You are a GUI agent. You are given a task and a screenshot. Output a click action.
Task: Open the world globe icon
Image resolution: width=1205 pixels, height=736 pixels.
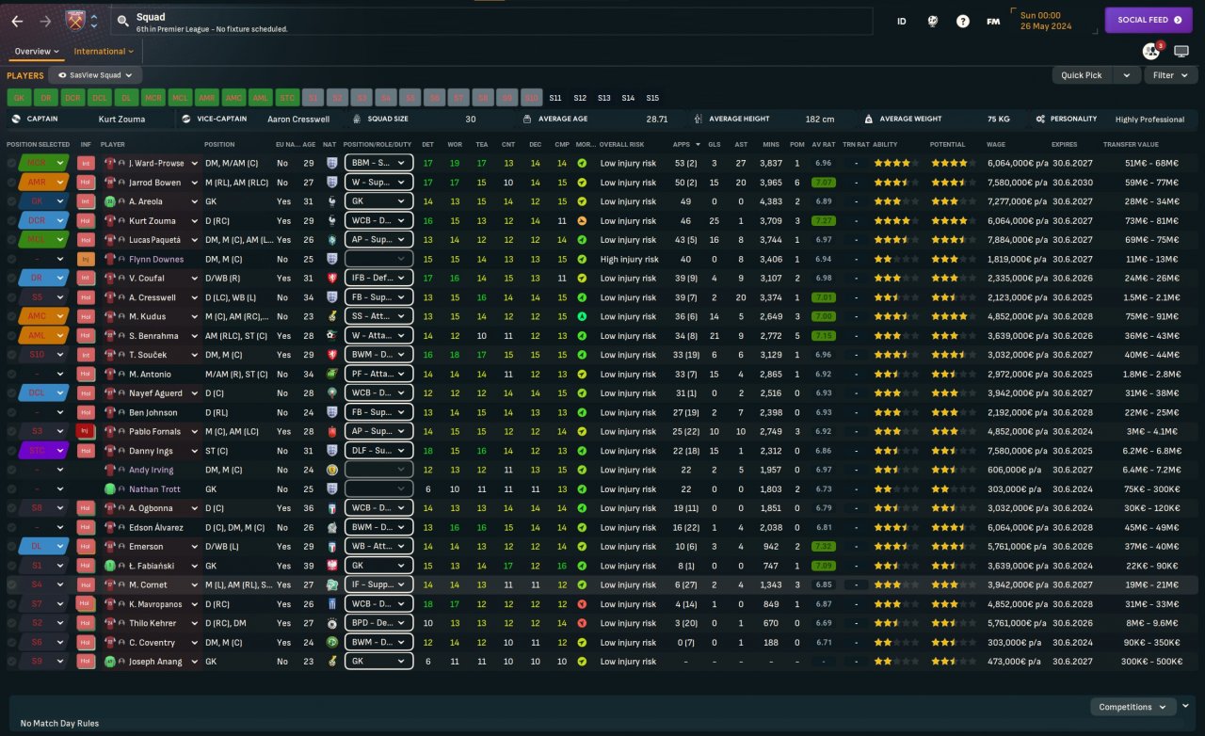click(932, 21)
